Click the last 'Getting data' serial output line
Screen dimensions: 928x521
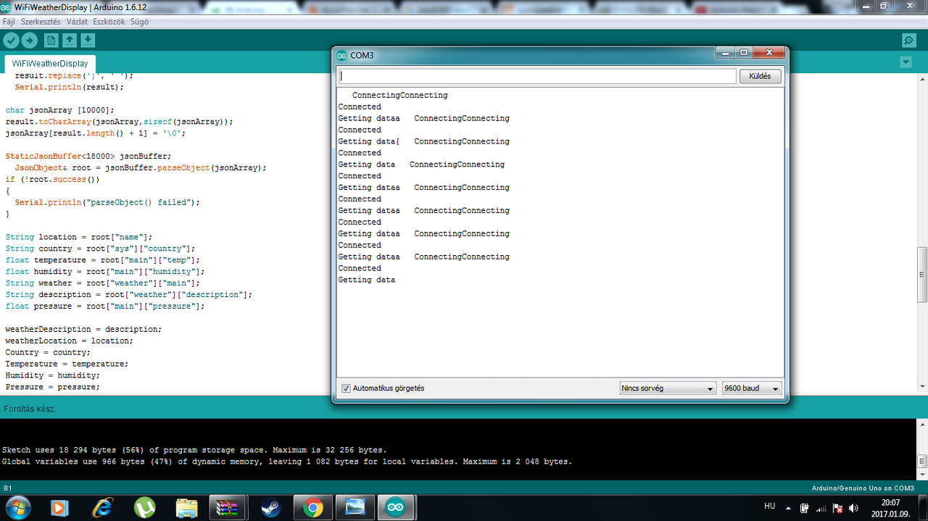pyautogui.click(x=367, y=280)
